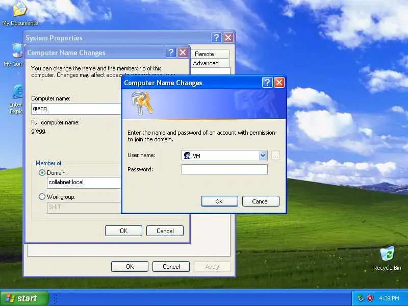This screenshot has height=306, width=408.
Task: Click the credentials dialog title Computer Name Changes
Action: [x=163, y=83]
